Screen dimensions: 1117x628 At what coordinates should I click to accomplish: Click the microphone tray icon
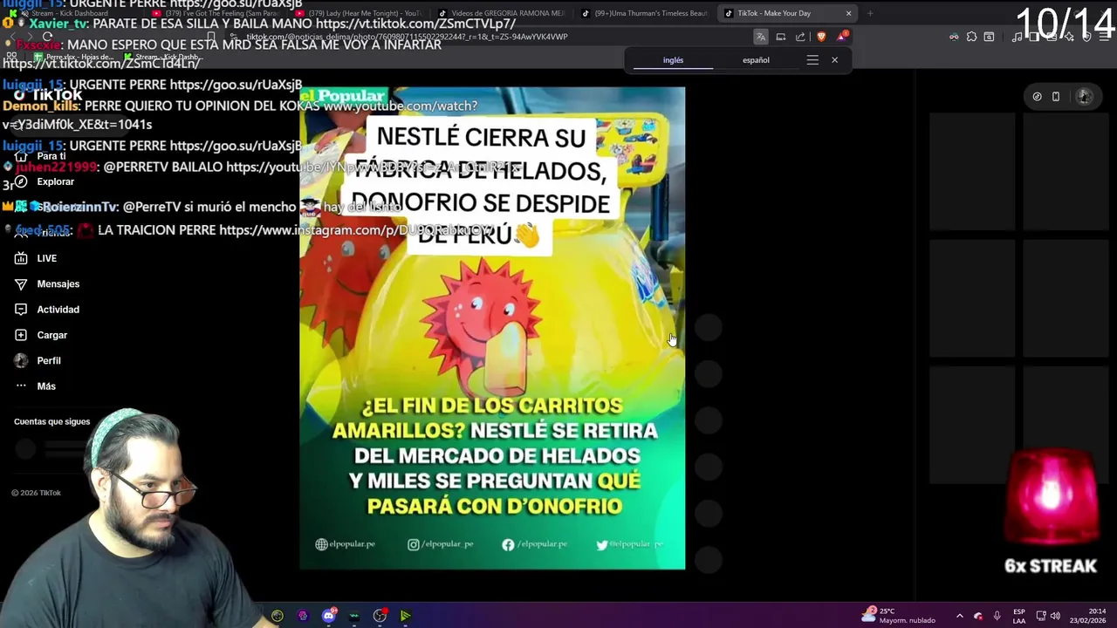tap(997, 616)
